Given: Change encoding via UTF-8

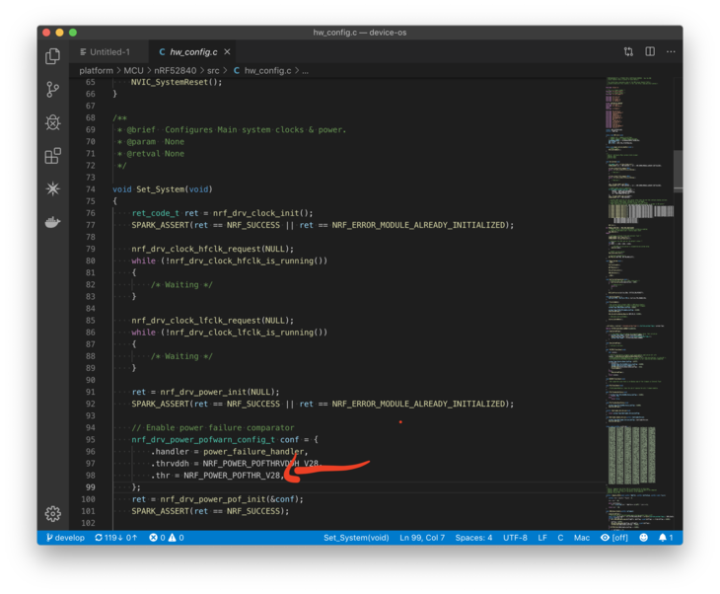Looking at the screenshot, I should (x=515, y=538).
